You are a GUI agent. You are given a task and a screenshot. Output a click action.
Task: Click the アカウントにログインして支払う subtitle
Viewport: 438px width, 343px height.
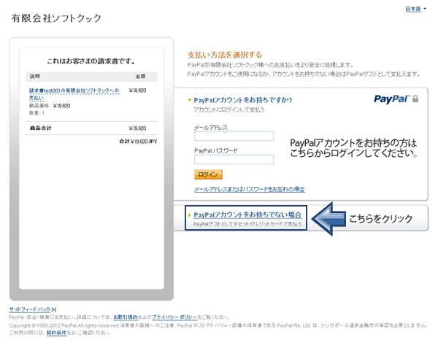(229, 109)
